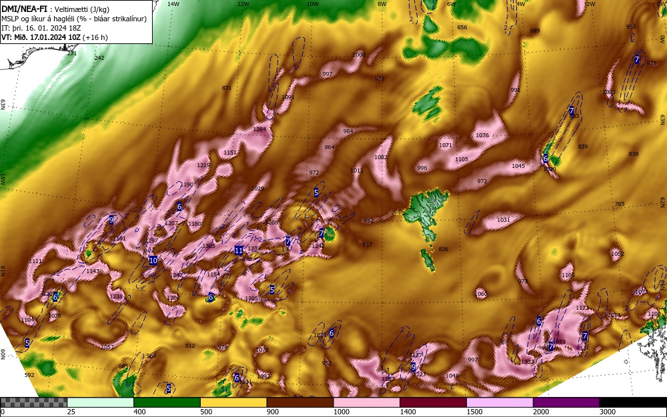Click the legend value 1400
This screenshot has height=417, width=667.
[408, 412]
